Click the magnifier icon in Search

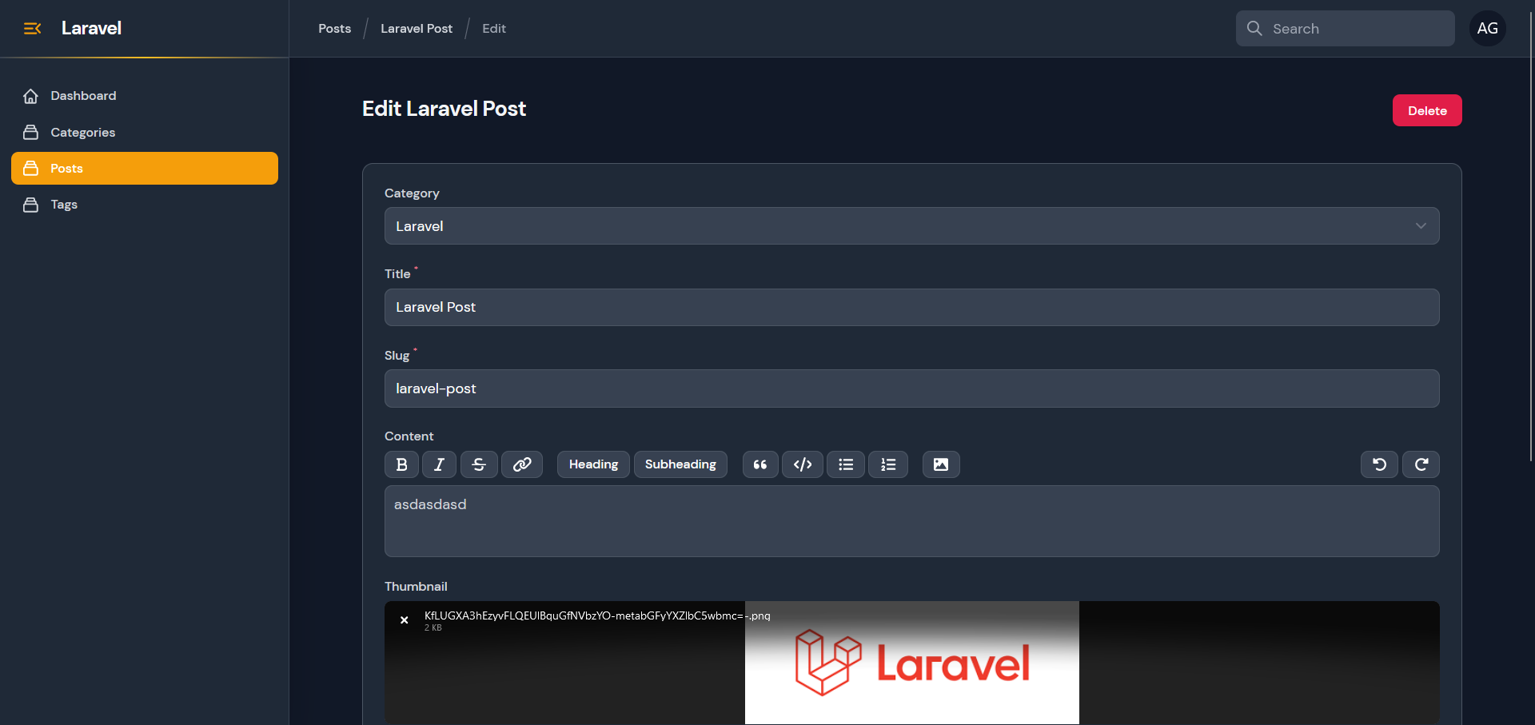tap(1254, 29)
